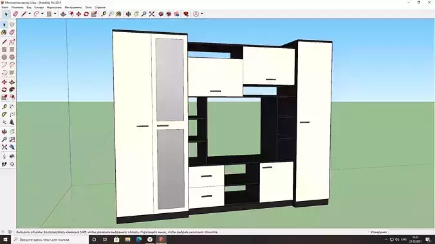Select the Position Camera tool
Screen dimensions: 435x244
point(4,157)
